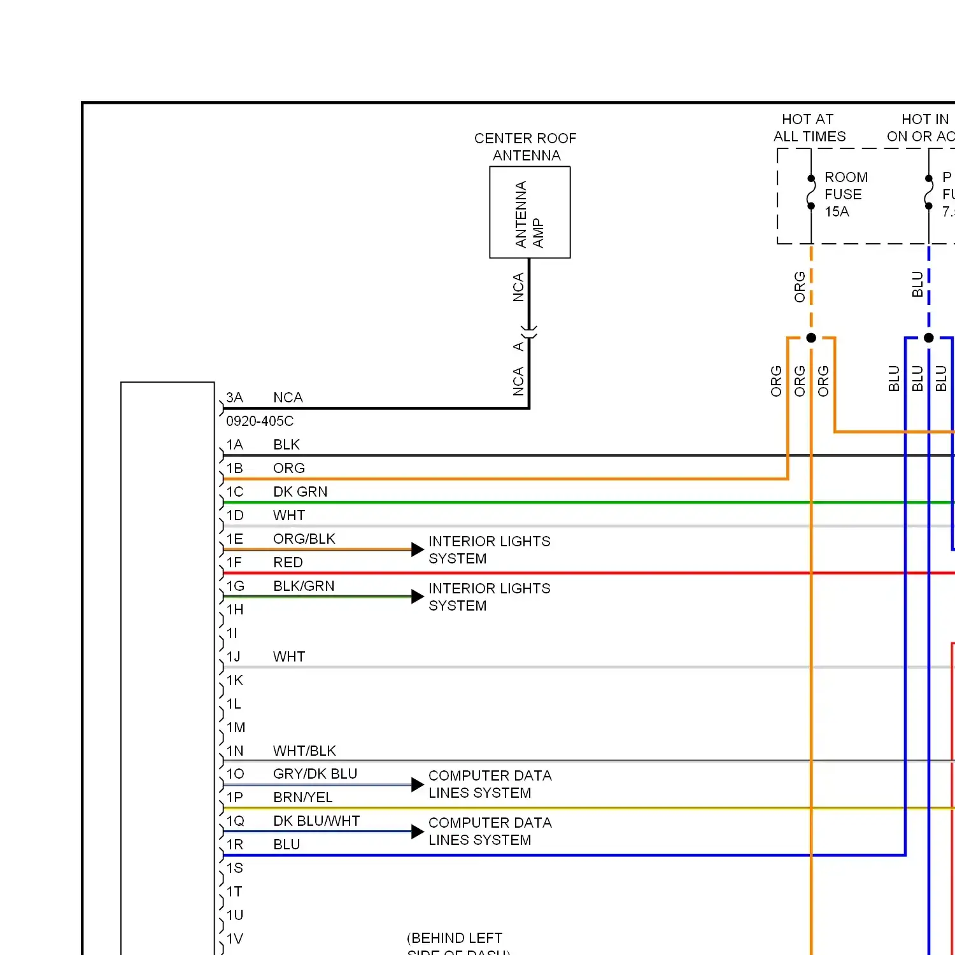Select pin label 1K
The image size is (955, 955).
235,681
